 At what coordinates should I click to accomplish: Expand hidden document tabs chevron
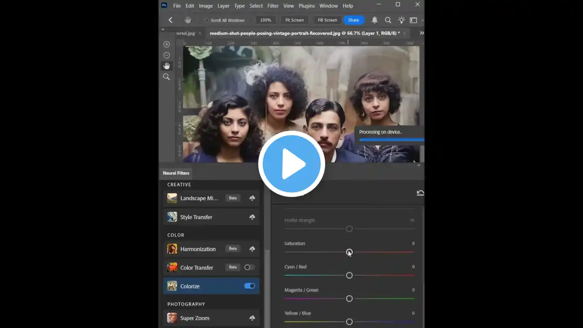point(421,33)
